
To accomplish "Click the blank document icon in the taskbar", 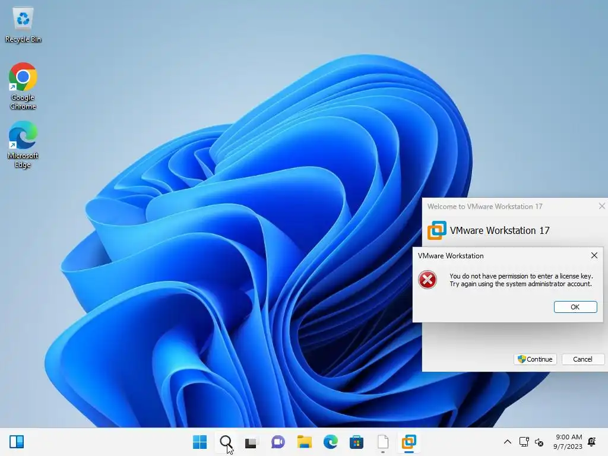I will click(383, 442).
